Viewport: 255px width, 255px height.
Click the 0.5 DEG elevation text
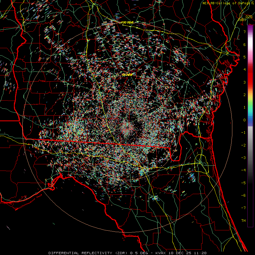[139, 253]
